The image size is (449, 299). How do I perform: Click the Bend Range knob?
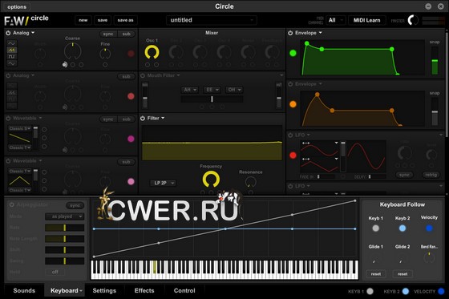click(429, 258)
